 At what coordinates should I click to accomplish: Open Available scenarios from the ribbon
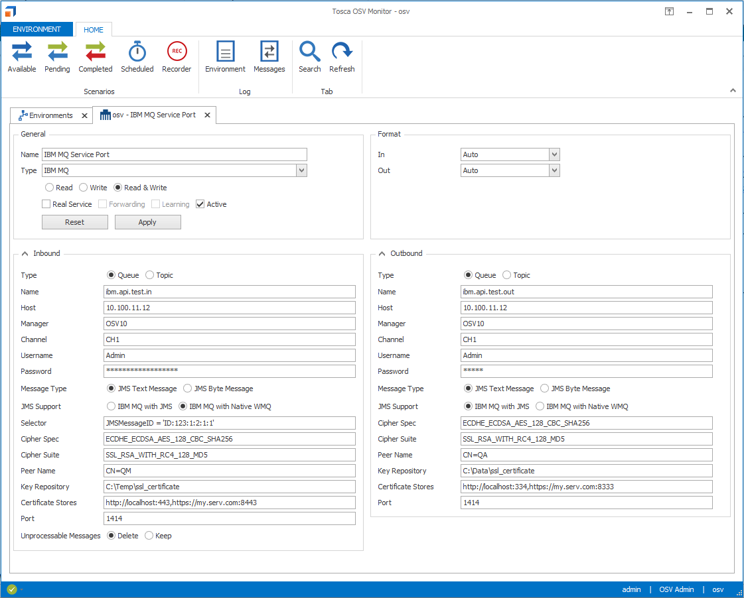[22, 57]
